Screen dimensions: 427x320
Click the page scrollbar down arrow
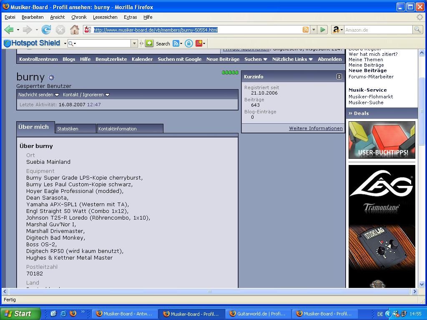click(x=422, y=284)
